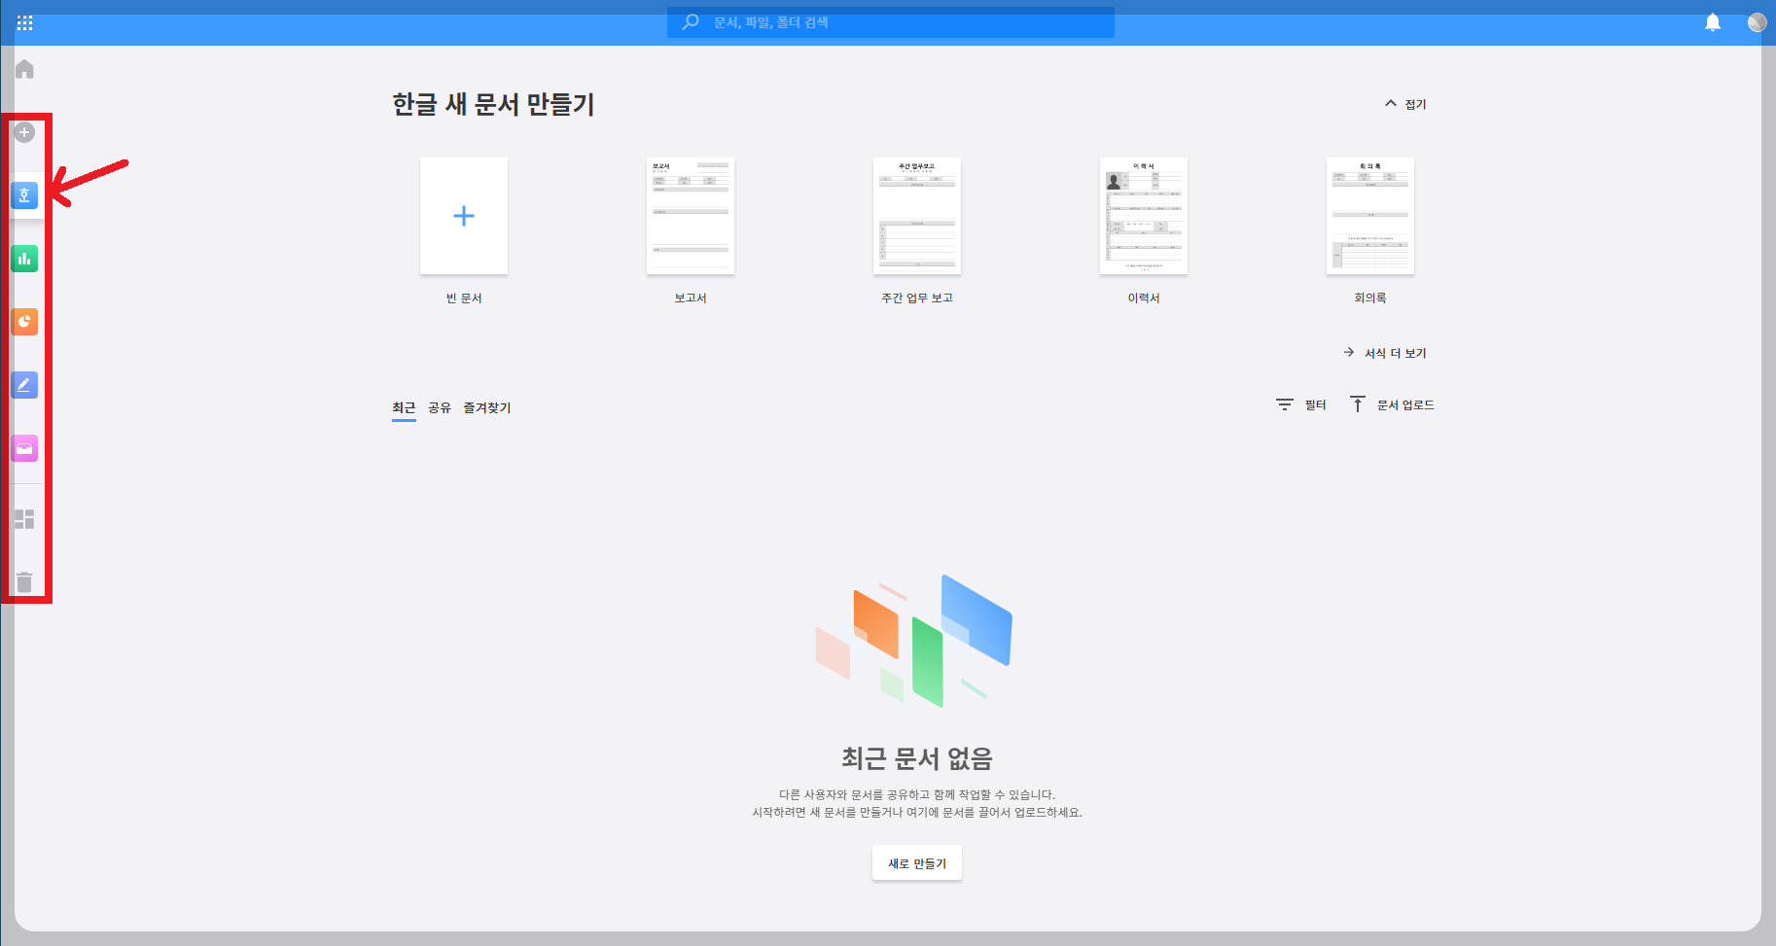Screen dimensions: 1776x946
Task: Open the dashboard layout sidebar icon
Action: (x=24, y=519)
